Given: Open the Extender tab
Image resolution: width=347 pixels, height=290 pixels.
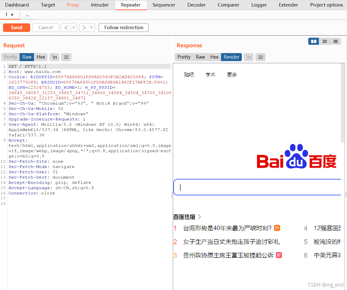Looking at the screenshot, I should click(x=288, y=5).
